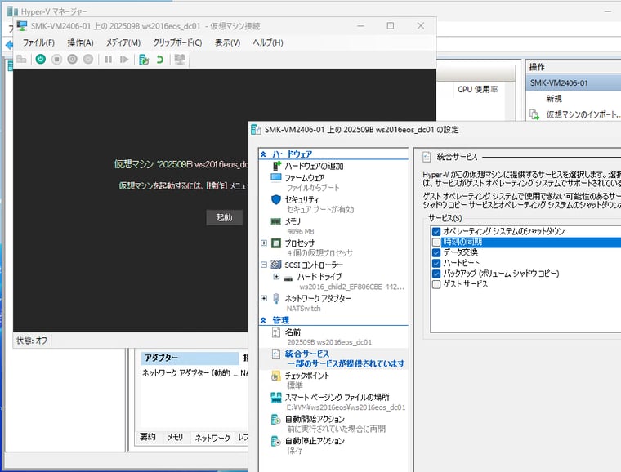Click the Turn Off stop icon in toolbar
This screenshot has width=621, height=472.
point(56,60)
